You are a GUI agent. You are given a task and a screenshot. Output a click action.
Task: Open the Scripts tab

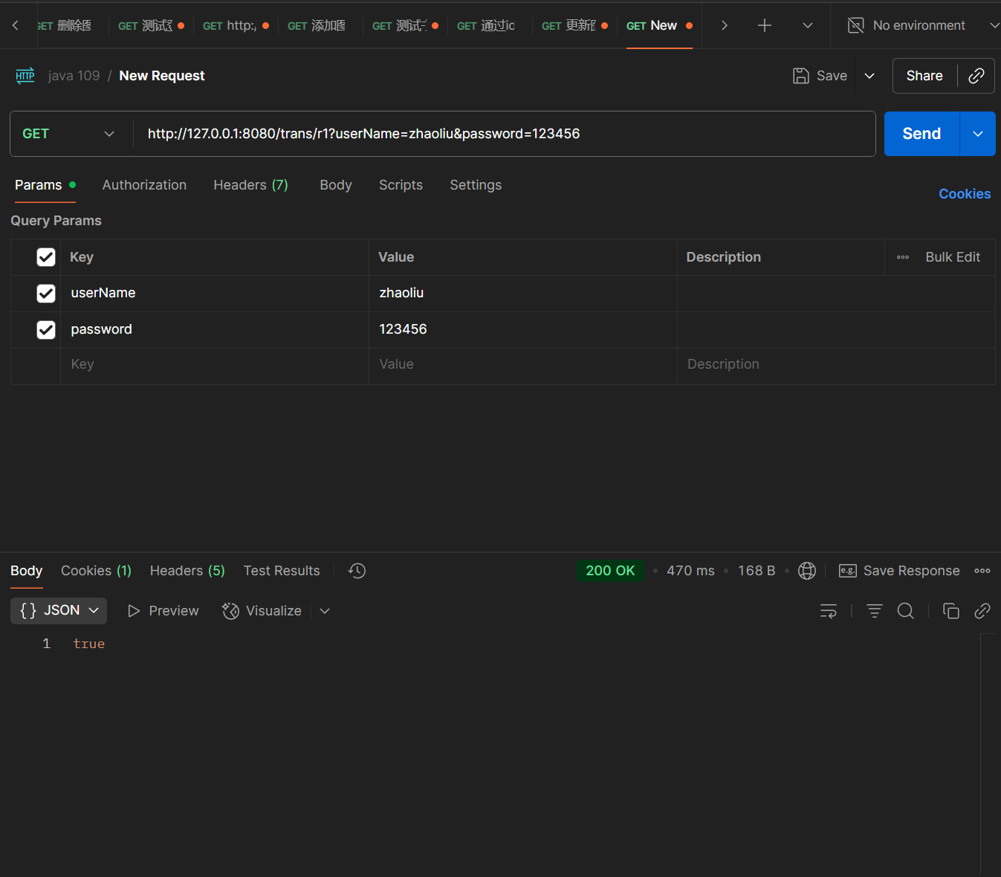pyautogui.click(x=401, y=185)
